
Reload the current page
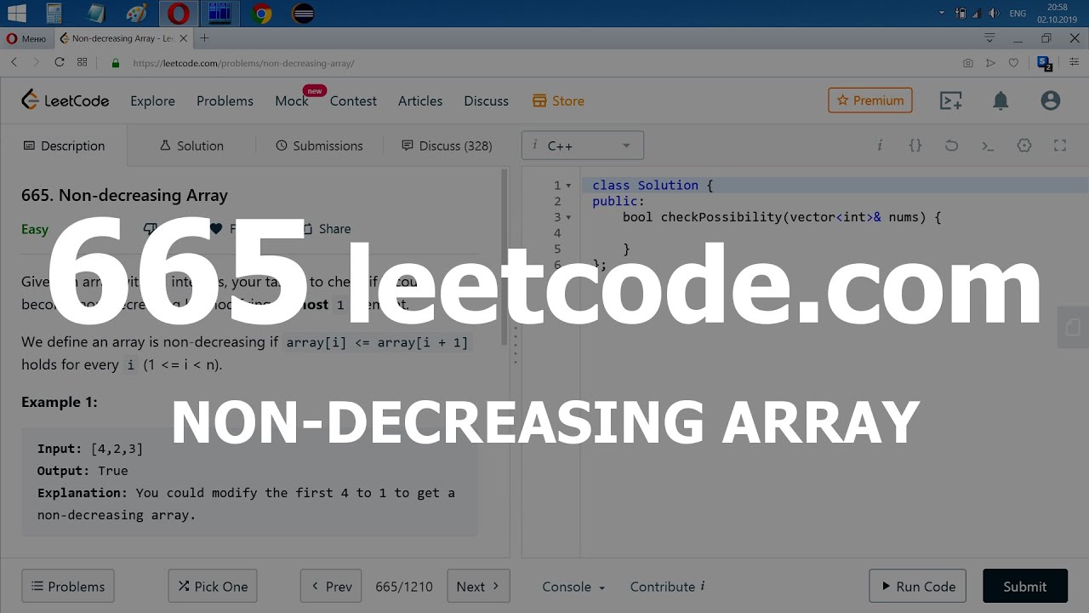[x=60, y=62]
